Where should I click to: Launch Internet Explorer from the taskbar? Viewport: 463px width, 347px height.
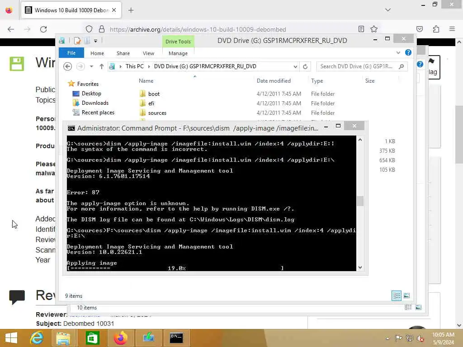pyautogui.click(x=37, y=338)
